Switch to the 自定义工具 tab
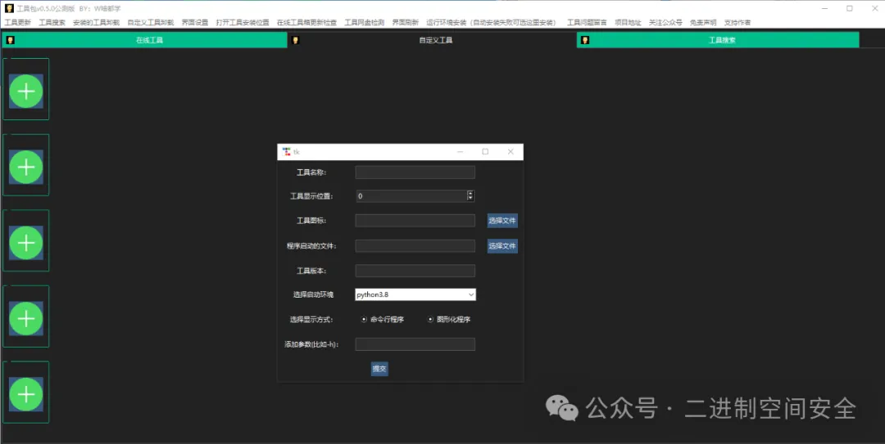Viewport: 885px width, 444px height. (434, 40)
